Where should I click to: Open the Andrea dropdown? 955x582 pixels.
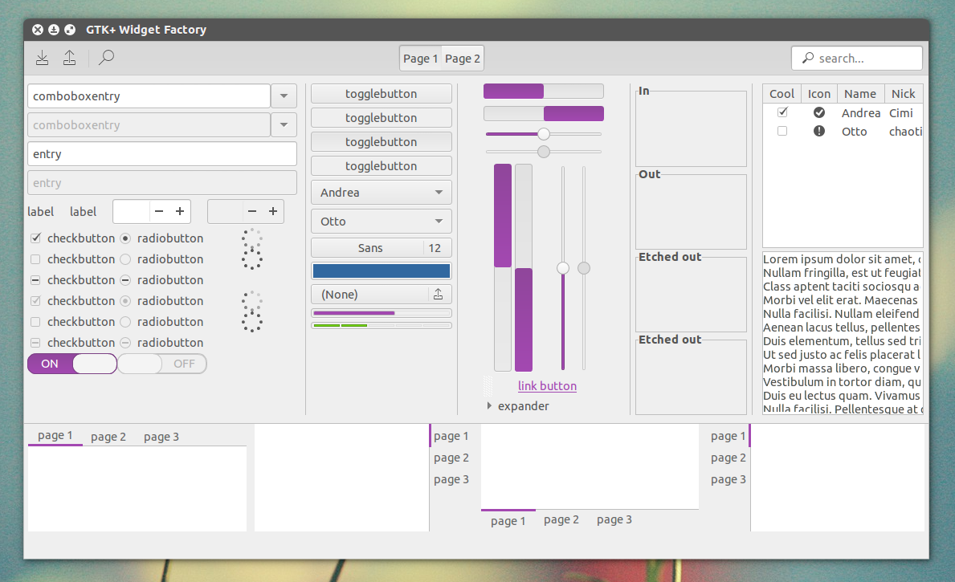pyautogui.click(x=381, y=192)
